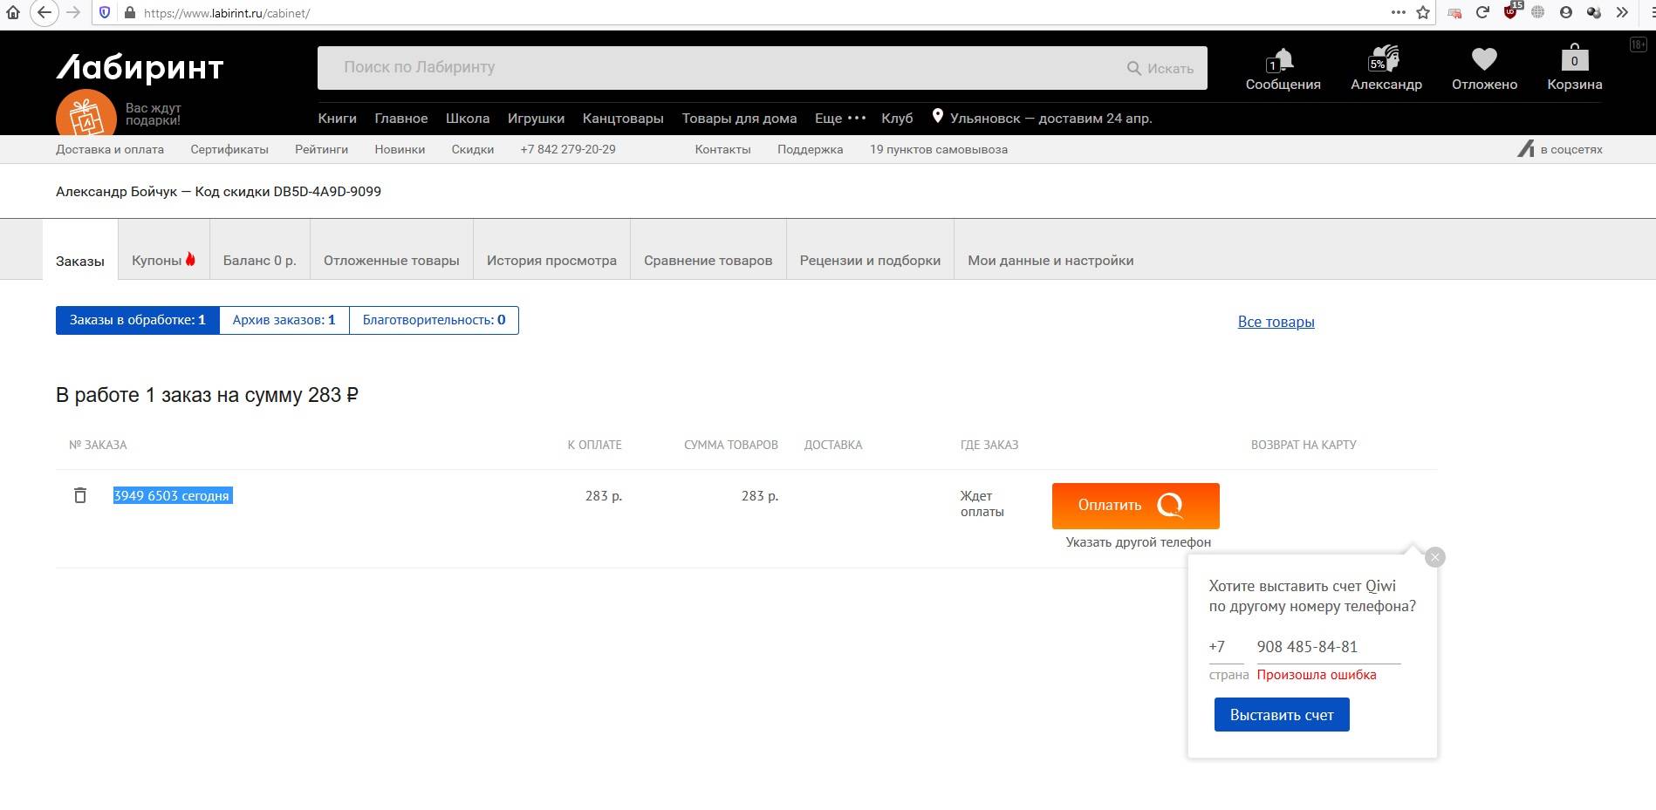Open Клуб menu item
This screenshot has height=810, width=1656.
click(897, 118)
